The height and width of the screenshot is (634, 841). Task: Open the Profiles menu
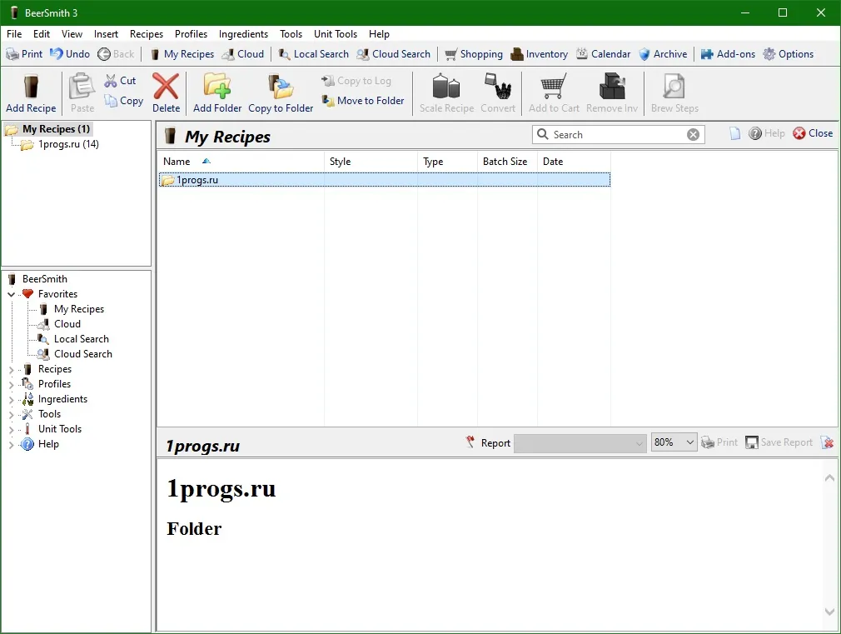[191, 34]
